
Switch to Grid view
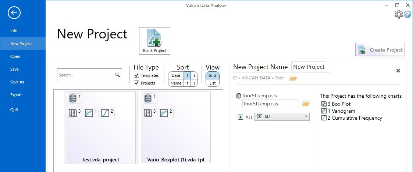click(212, 75)
